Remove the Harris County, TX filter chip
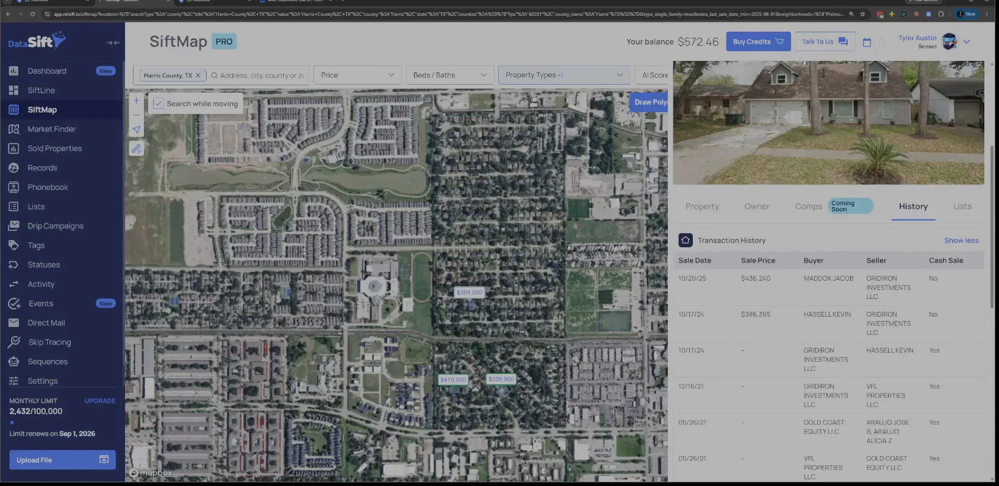Screen dimensions: 999x486 (198, 76)
